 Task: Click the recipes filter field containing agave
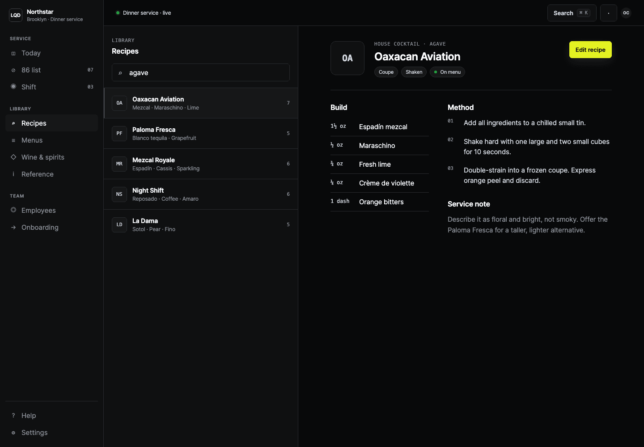201,72
